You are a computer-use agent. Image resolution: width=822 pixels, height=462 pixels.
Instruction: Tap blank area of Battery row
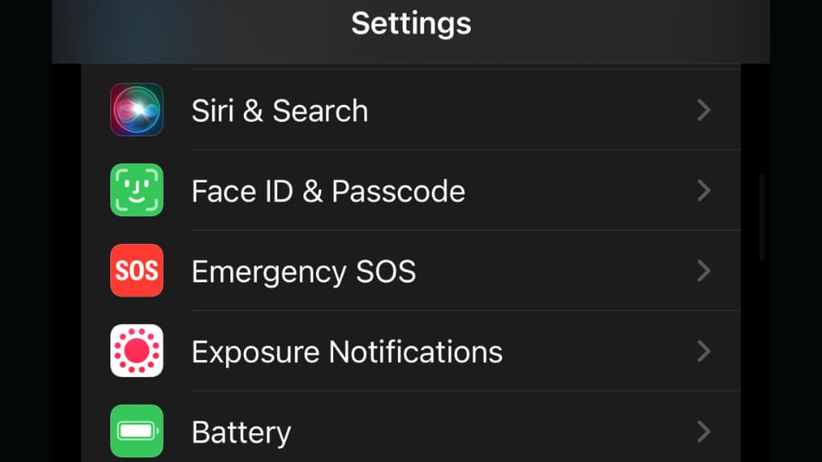click(493, 432)
